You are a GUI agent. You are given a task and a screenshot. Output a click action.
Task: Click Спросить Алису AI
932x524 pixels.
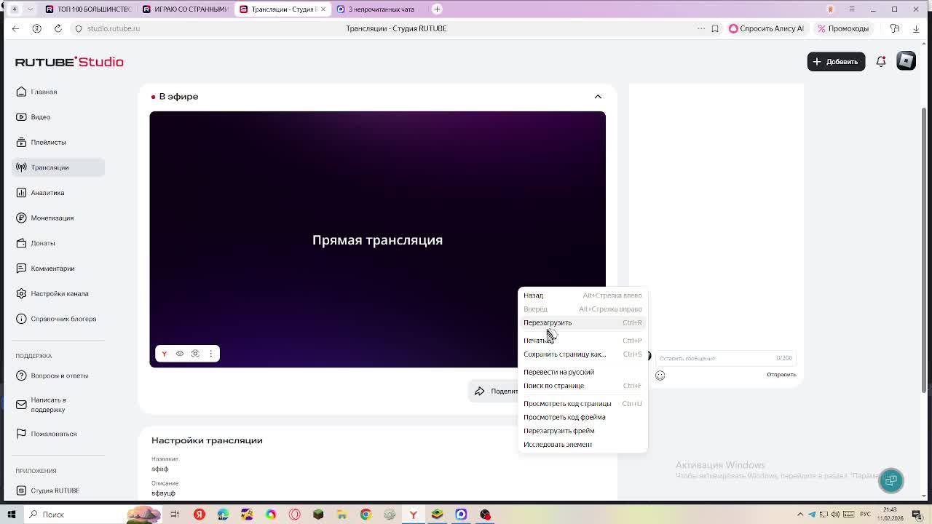767,28
